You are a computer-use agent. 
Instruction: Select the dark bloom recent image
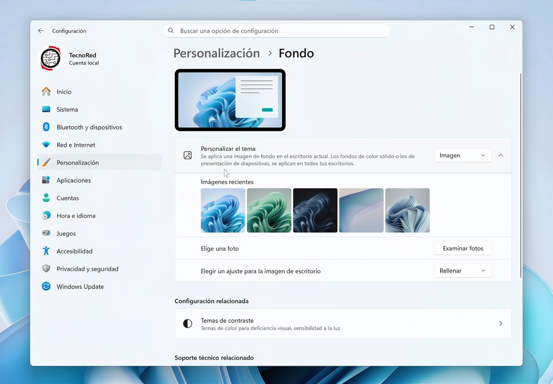(315, 210)
